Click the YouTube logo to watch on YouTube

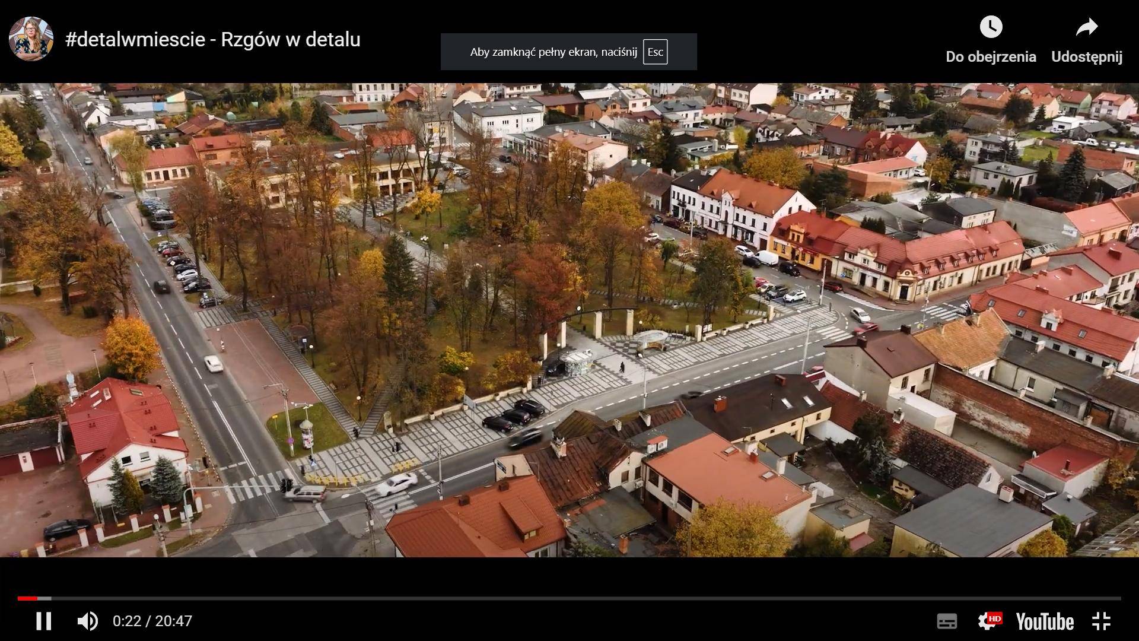pyautogui.click(x=1045, y=621)
